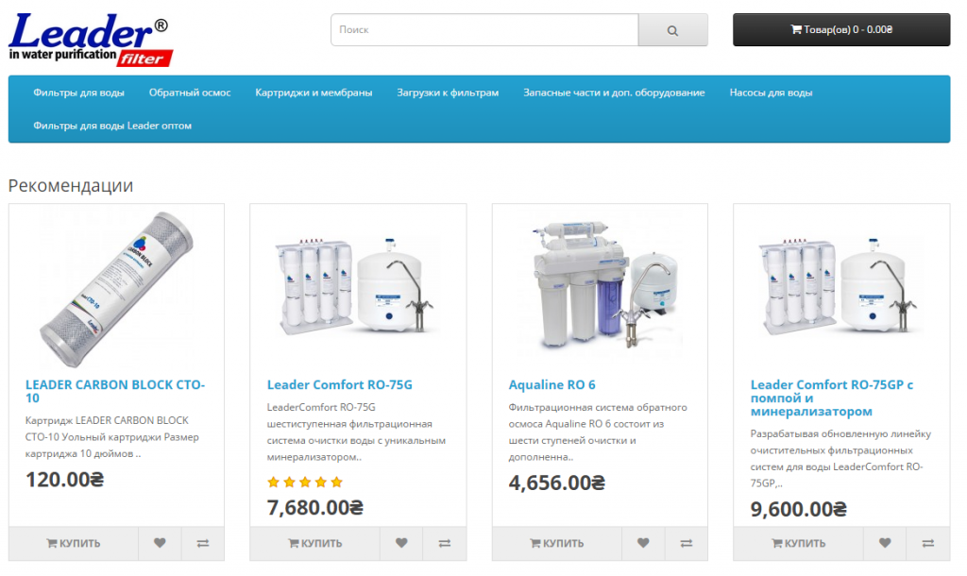Compare Leader Comfort RO-75G arrows icon
The width and height of the screenshot is (967, 576).
pyautogui.click(x=445, y=543)
